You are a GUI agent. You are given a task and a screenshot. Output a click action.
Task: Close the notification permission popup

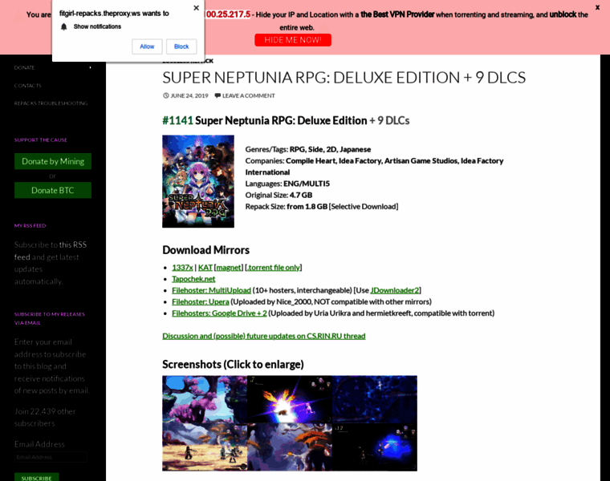coord(196,8)
